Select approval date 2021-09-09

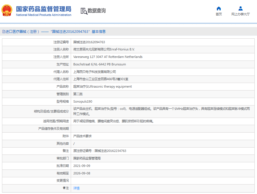click(x=82, y=166)
